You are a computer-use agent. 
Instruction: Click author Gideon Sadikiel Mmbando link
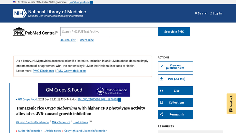32,122
